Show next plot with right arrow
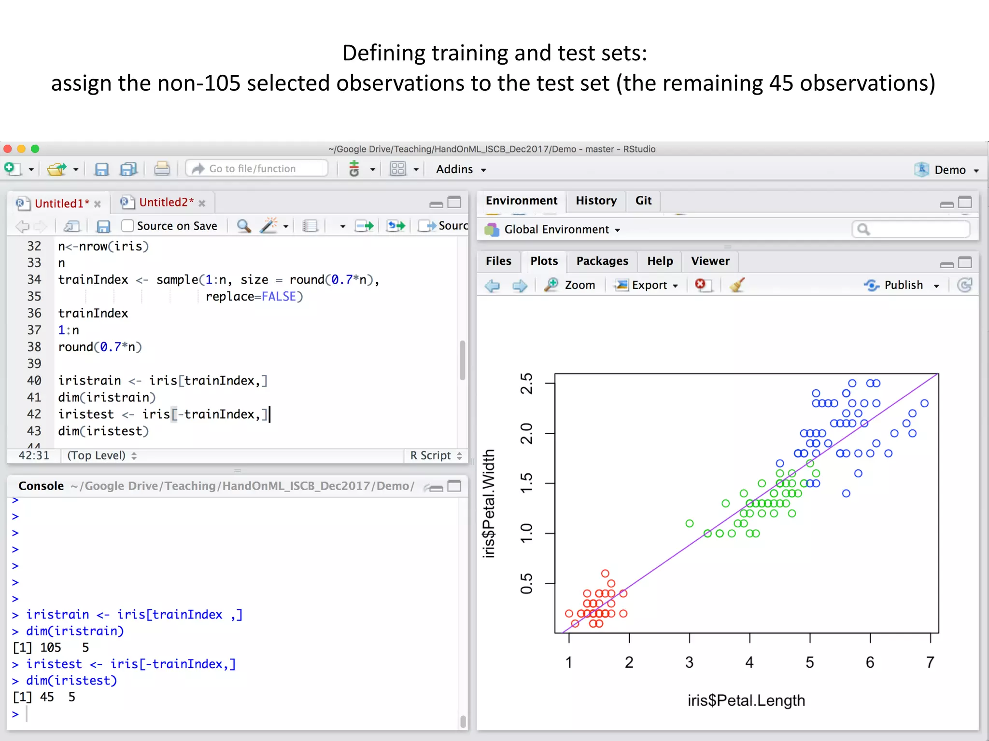 [x=520, y=286]
